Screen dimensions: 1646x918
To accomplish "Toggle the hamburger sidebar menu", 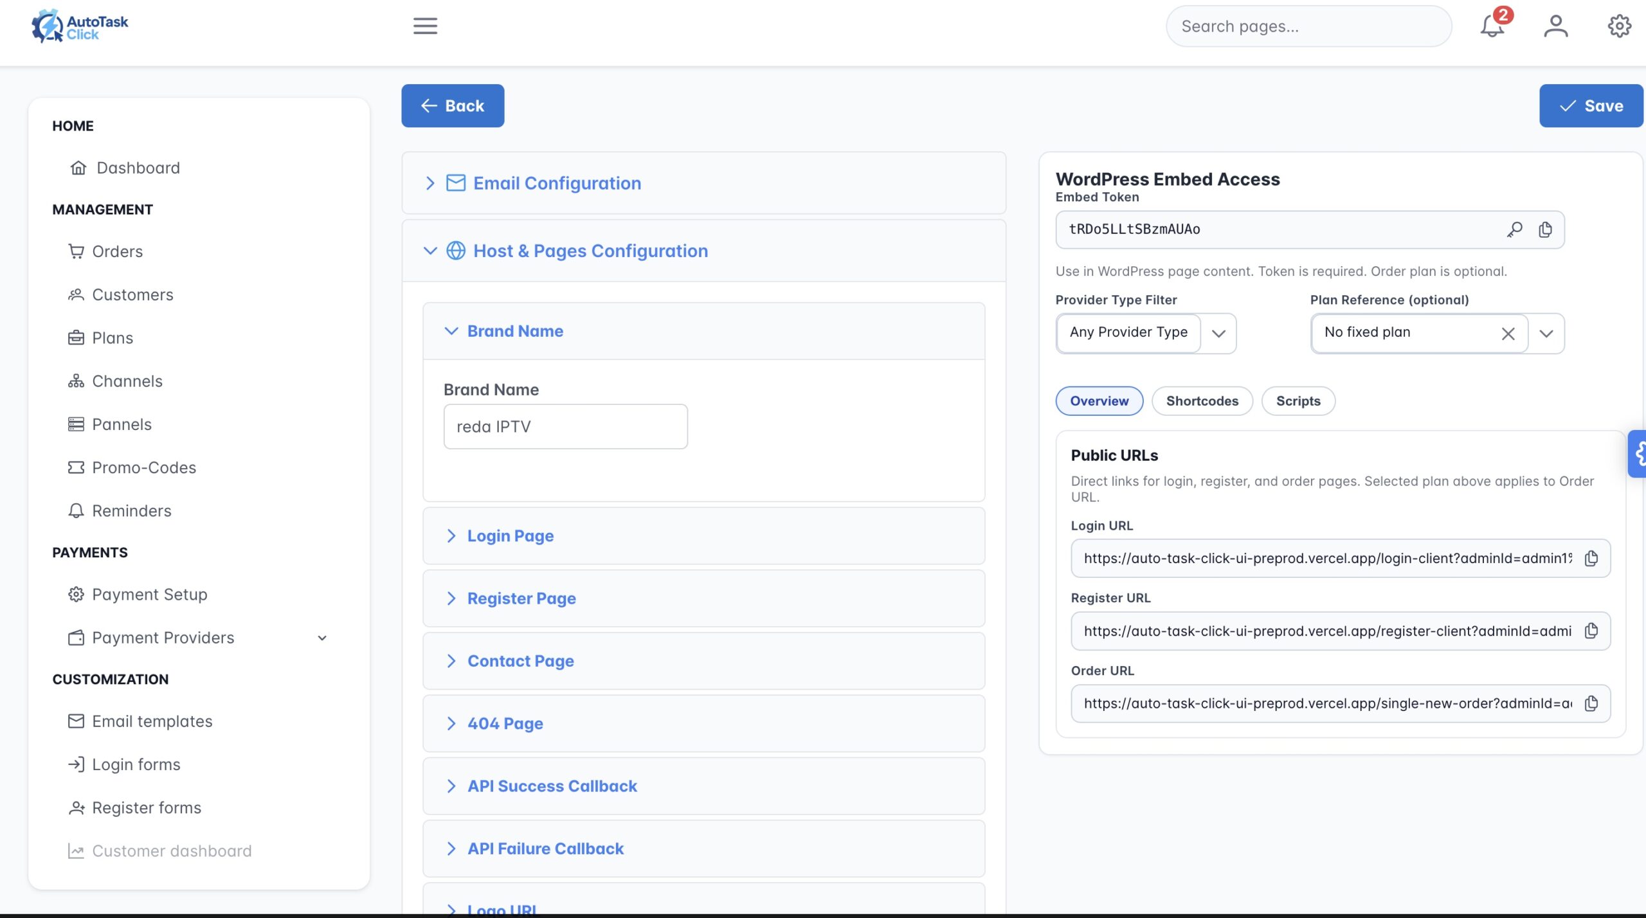I will tap(425, 26).
